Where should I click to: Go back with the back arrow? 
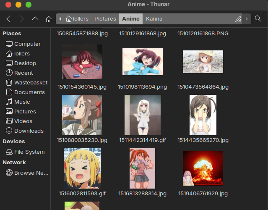pyautogui.click(x=8, y=19)
